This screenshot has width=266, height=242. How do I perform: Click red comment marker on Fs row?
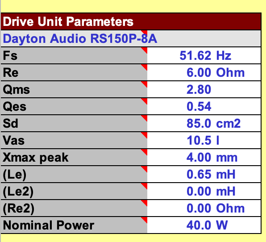145,50
